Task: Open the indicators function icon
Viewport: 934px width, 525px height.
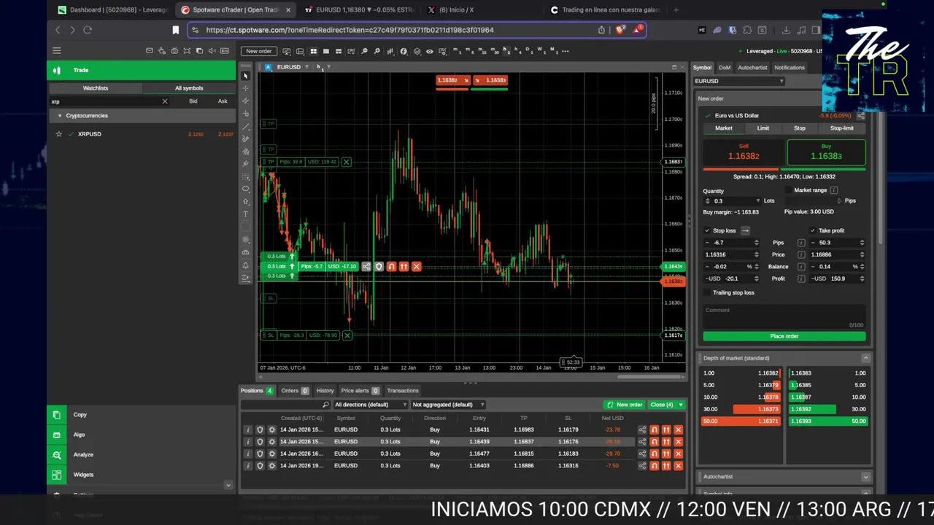Action: point(404,51)
